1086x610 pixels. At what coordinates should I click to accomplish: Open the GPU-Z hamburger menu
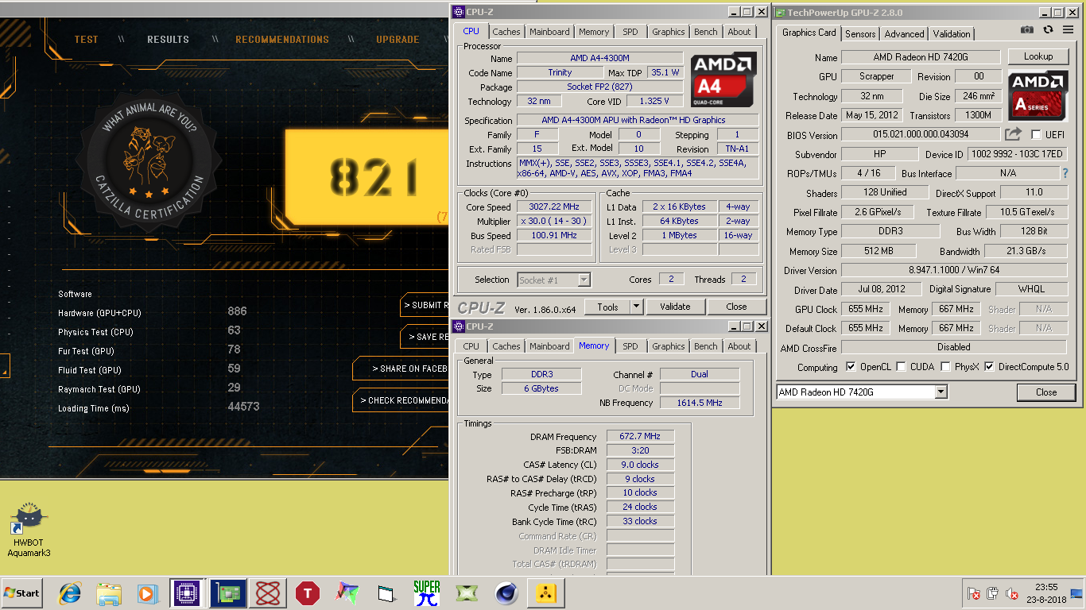point(1068,30)
